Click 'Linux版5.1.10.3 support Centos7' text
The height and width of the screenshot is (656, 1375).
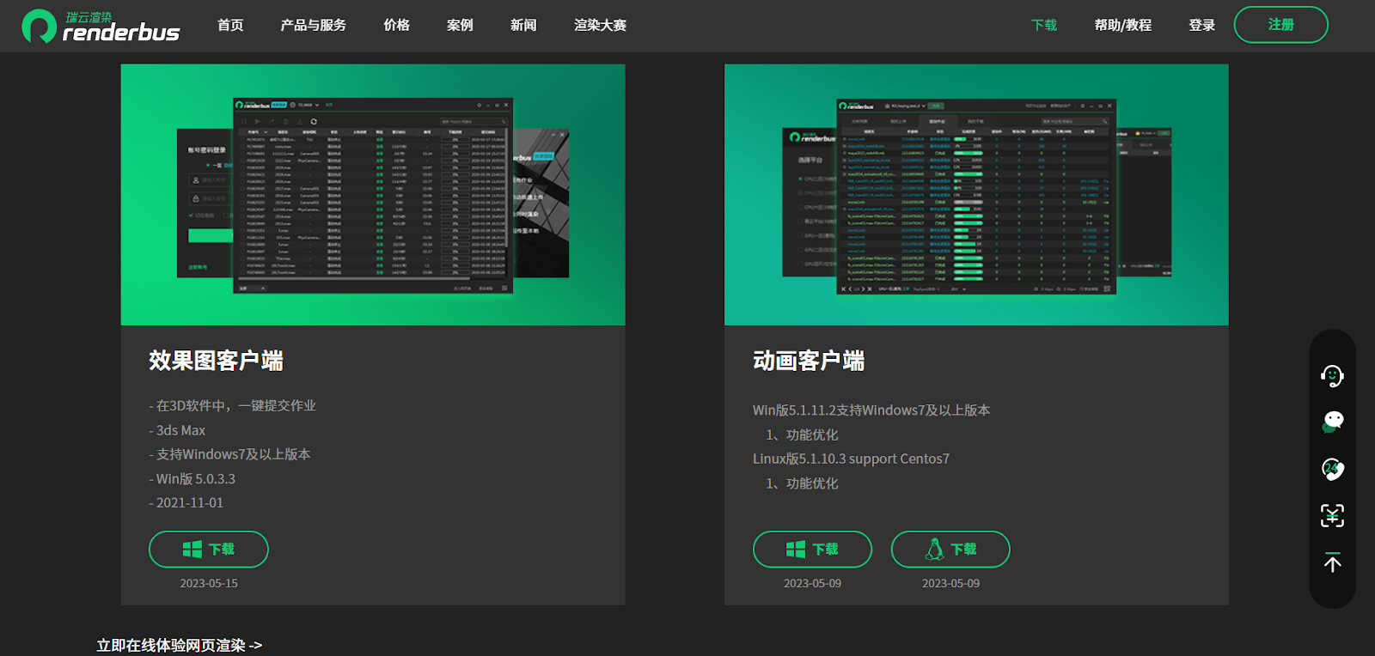pyautogui.click(x=851, y=459)
